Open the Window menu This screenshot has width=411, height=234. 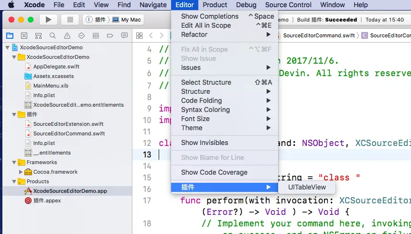(333, 5)
